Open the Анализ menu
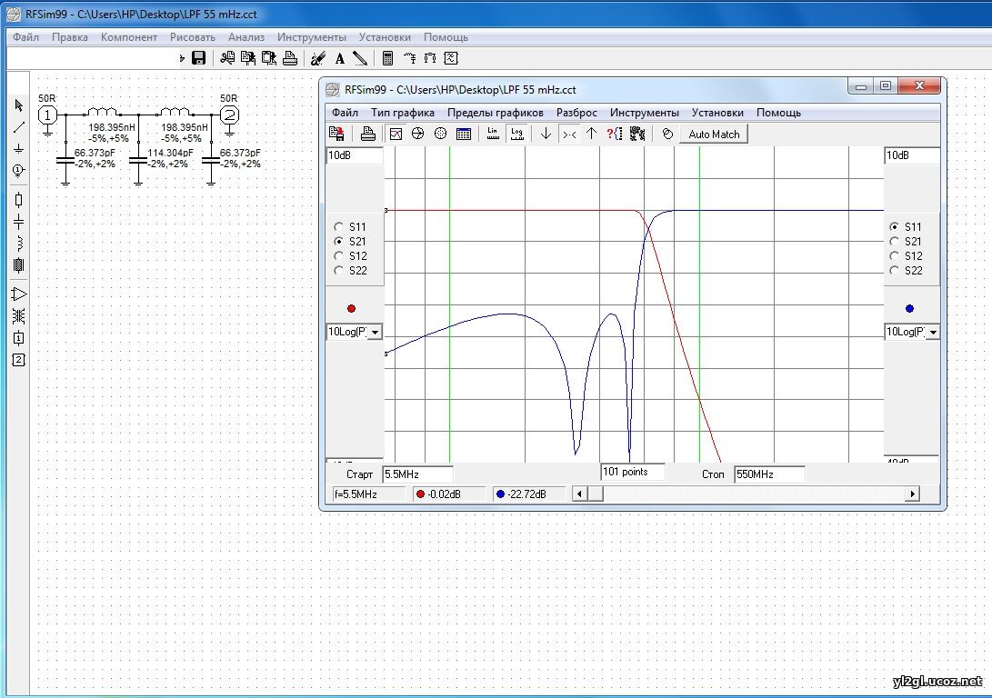 click(x=245, y=37)
